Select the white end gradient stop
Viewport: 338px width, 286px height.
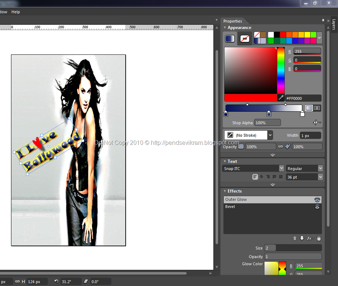point(302,114)
